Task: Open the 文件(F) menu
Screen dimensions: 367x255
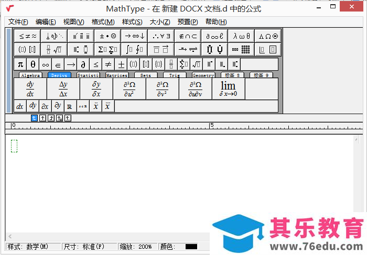Action: (x=18, y=22)
